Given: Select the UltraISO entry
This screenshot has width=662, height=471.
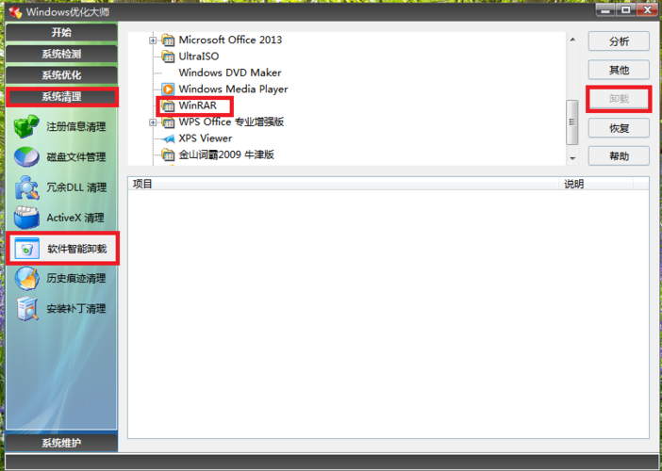Looking at the screenshot, I should click(199, 57).
